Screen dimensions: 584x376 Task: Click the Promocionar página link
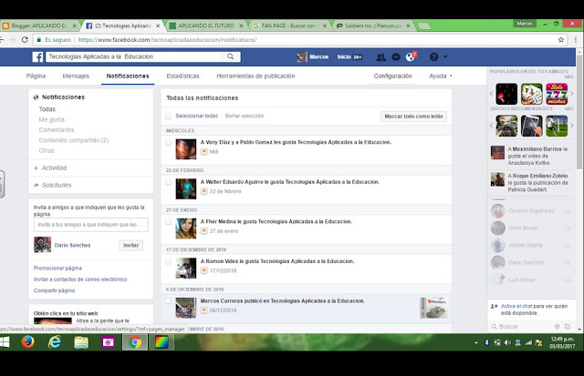[x=57, y=268]
